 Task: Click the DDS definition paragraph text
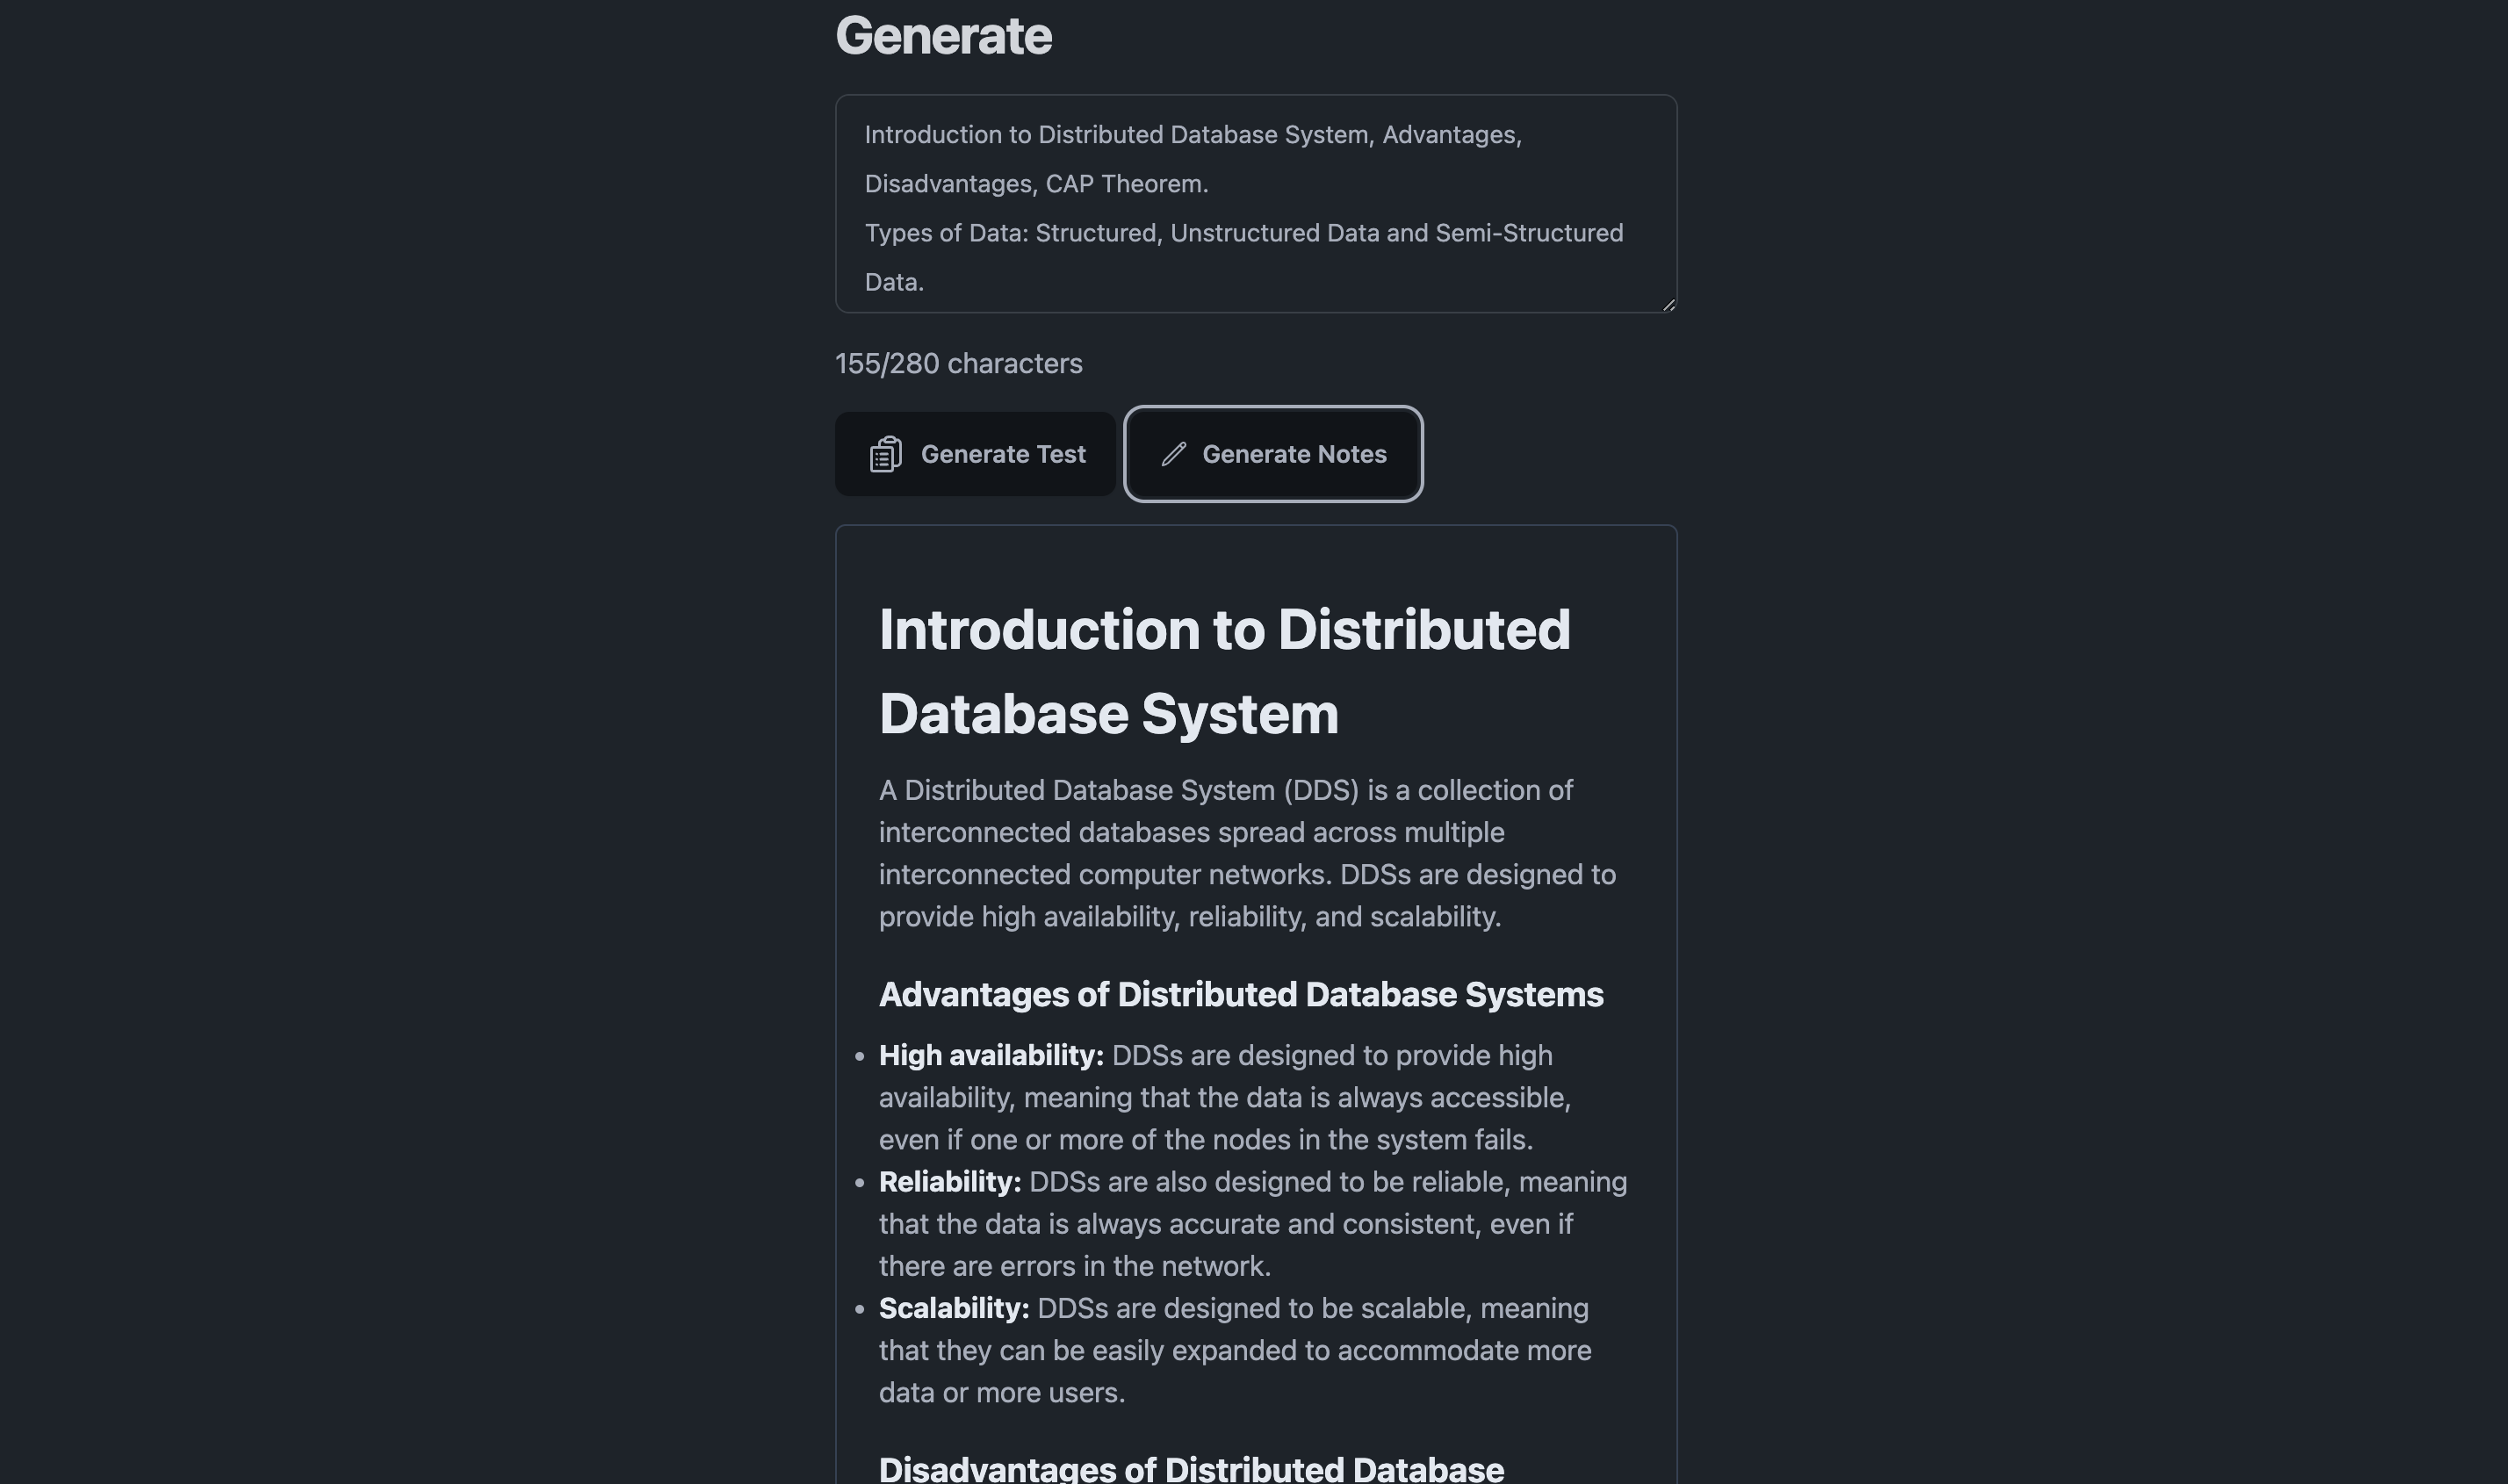1246,853
